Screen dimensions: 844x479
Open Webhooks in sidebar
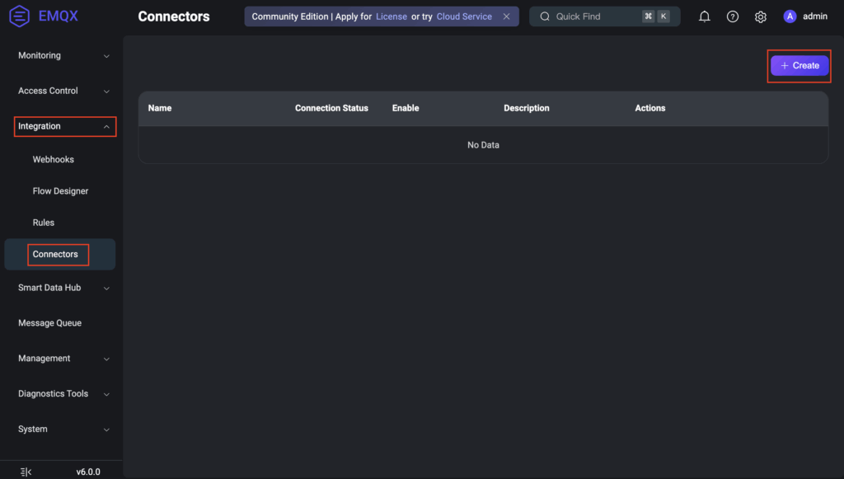[54, 159]
